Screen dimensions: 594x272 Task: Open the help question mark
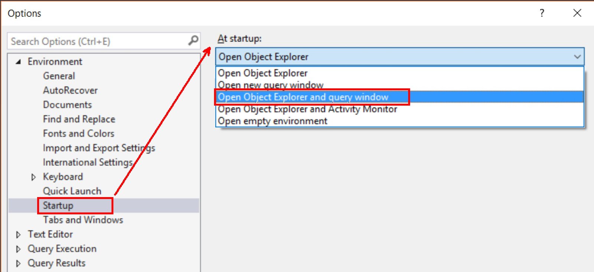tap(542, 13)
